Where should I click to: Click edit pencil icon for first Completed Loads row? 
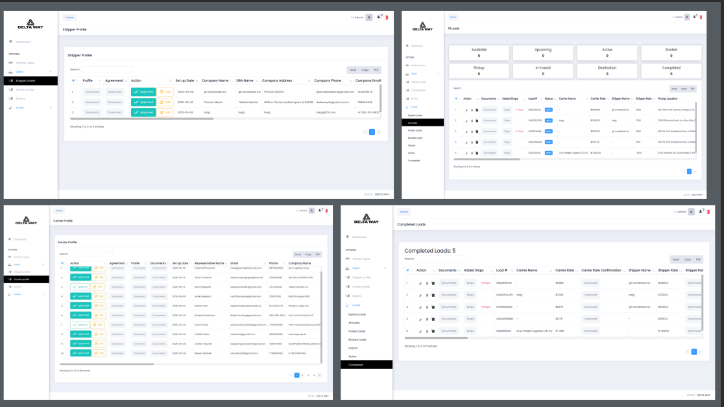[420, 283]
